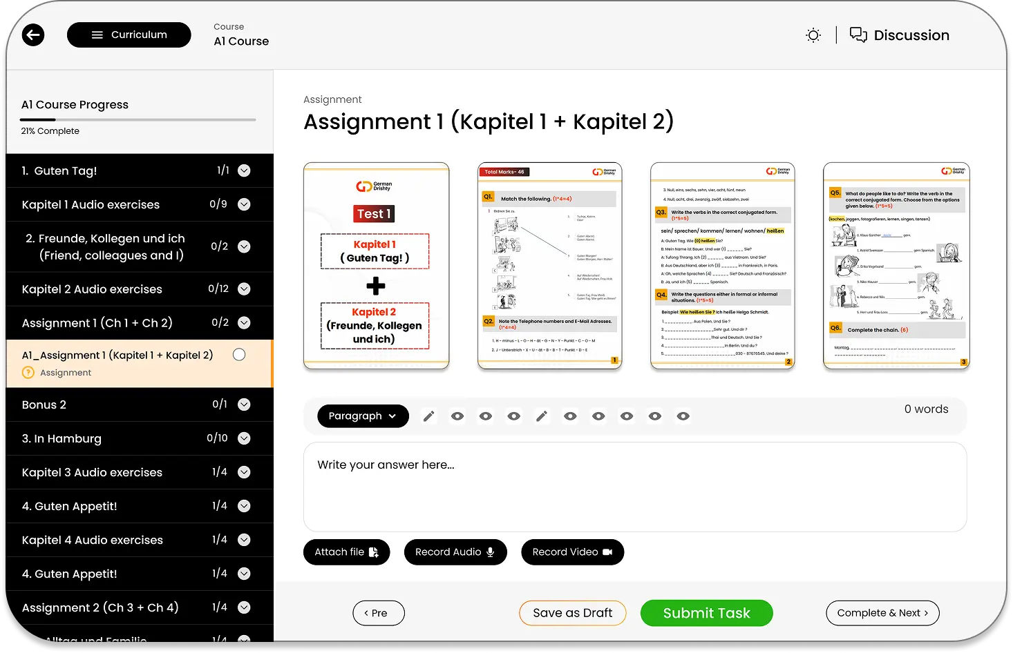Click Attach file button
The height and width of the screenshot is (653, 1013).
[x=347, y=552]
